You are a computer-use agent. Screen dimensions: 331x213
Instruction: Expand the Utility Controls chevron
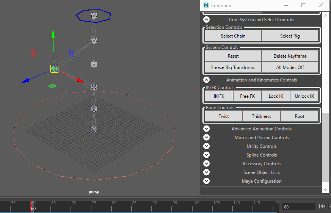tap(207, 146)
